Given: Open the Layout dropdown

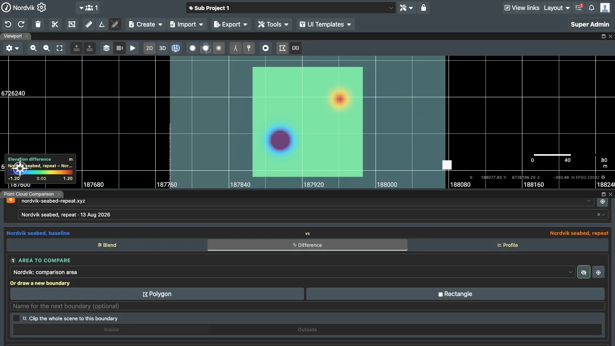Looking at the screenshot, I should click(557, 8).
